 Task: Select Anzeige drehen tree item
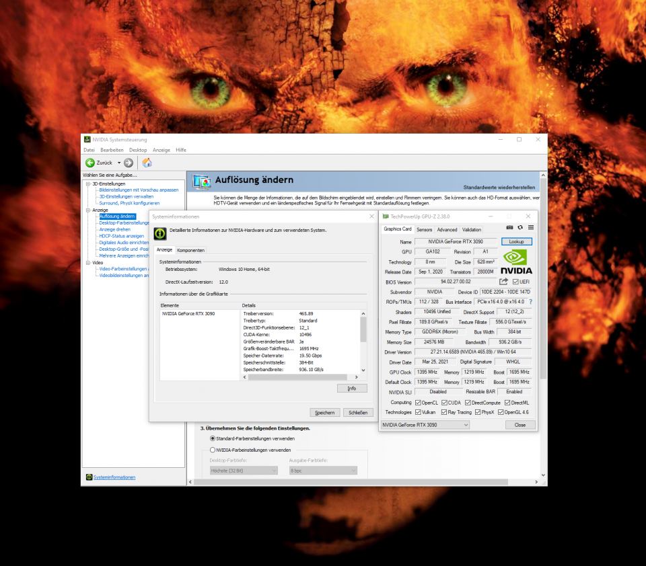point(114,230)
